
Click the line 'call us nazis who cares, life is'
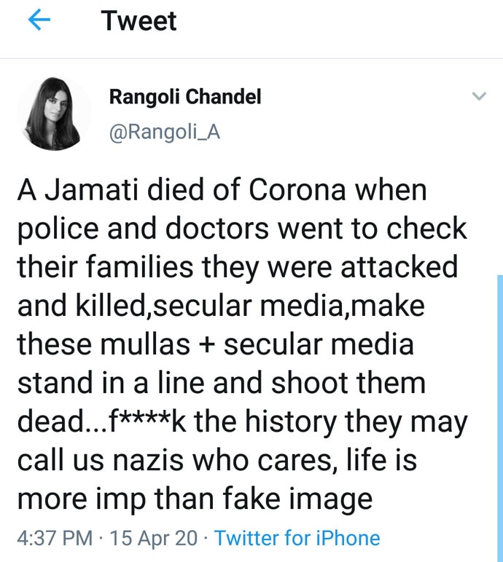pos(217,460)
